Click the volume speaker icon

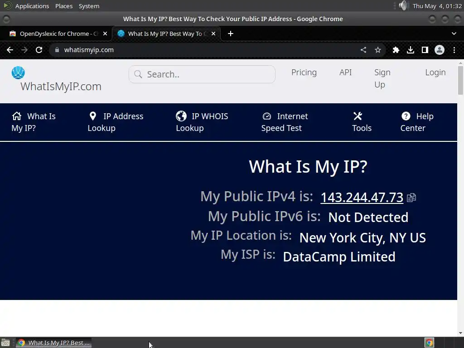tap(402, 5)
